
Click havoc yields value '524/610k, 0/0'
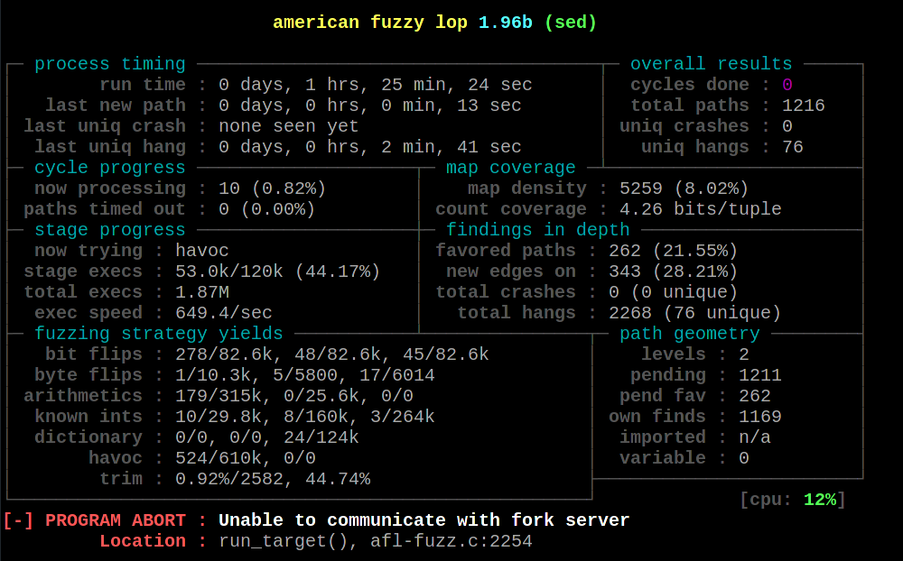246,457
